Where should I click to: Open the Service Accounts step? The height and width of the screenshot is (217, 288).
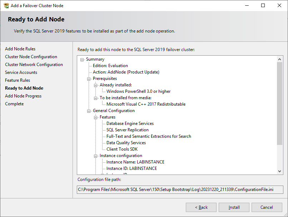pyautogui.click(x=21, y=72)
